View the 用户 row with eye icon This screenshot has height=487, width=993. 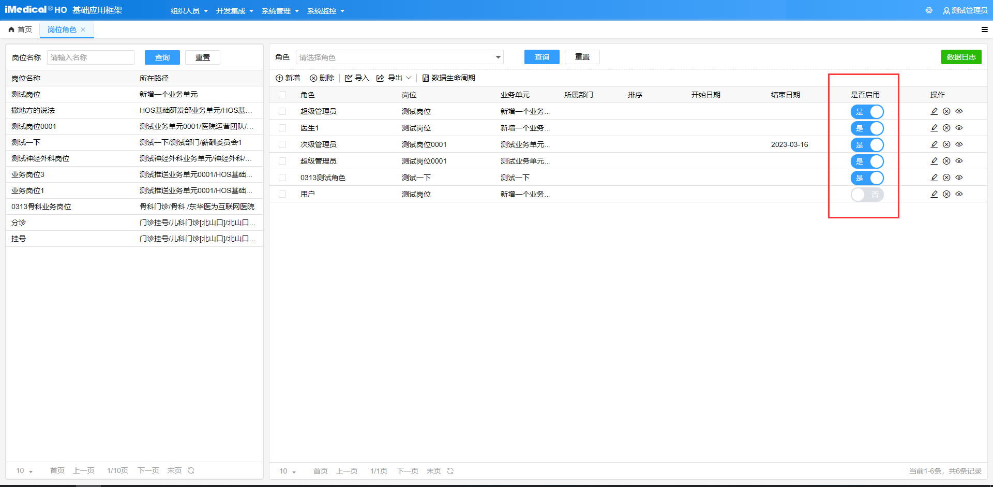click(x=959, y=194)
